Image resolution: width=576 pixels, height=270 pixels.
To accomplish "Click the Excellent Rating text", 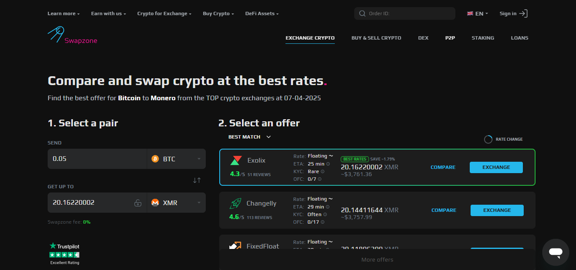I will [x=65, y=263].
